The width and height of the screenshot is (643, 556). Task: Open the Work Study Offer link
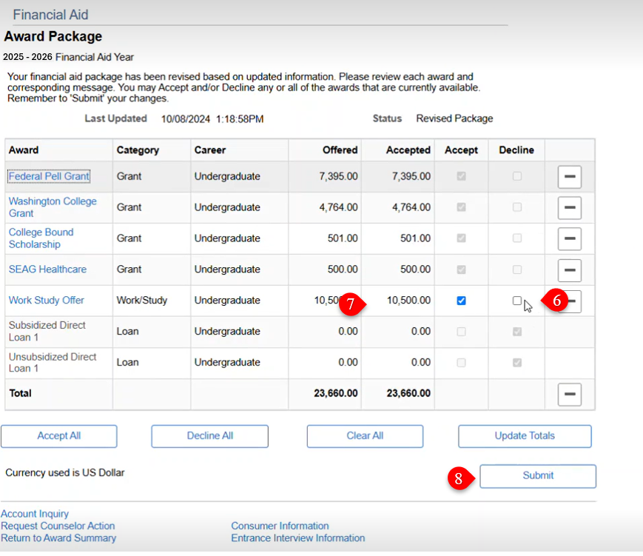[x=47, y=301]
